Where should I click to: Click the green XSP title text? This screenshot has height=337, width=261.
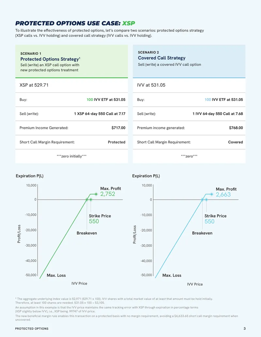coord(129,23)
